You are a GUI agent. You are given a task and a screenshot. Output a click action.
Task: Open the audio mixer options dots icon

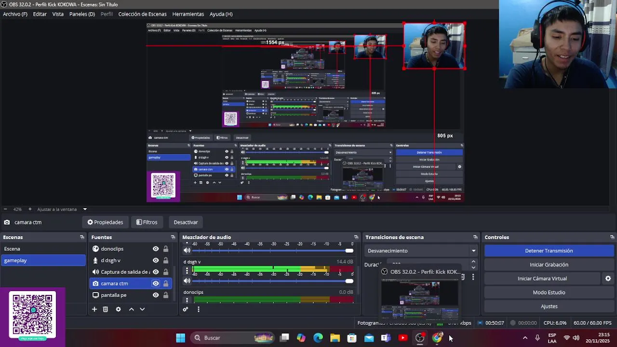tap(198, 309)
